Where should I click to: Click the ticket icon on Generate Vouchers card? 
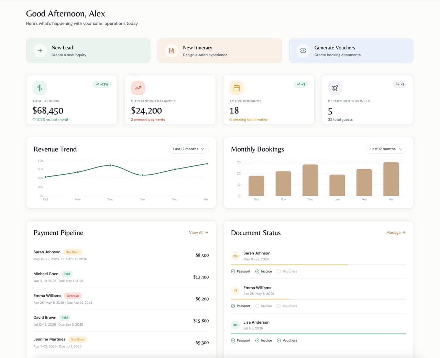click(303, 50)
